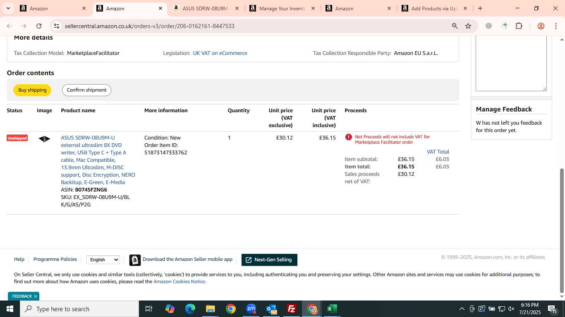Open the Programme Policies link
Screen dimensions: 565x317
[55, 259]
